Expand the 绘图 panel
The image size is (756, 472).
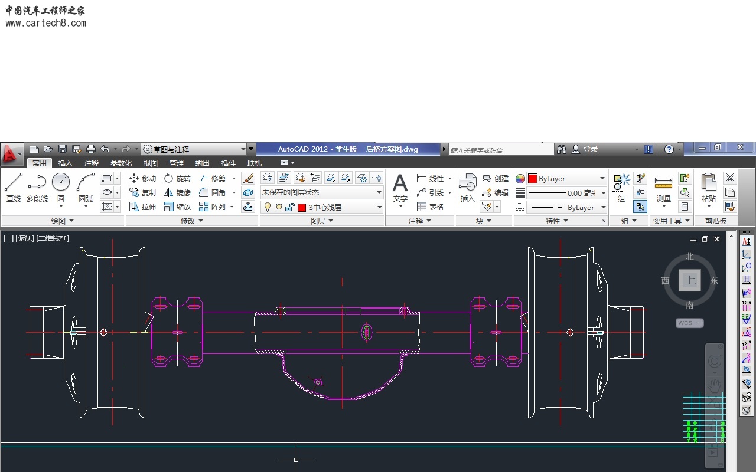[62, 221]
